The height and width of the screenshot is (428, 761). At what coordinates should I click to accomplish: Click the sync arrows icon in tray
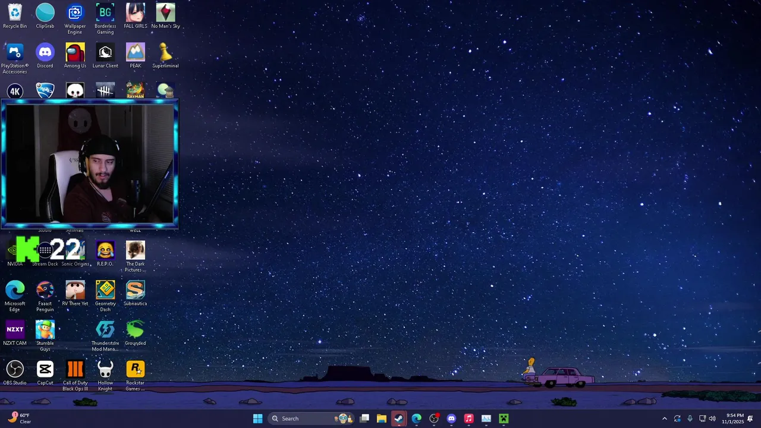point(677,418)
